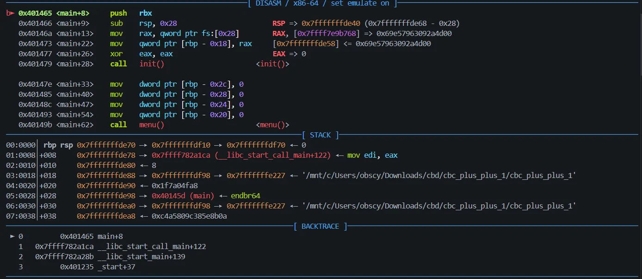Click the call init() instruction

(137, 64)
